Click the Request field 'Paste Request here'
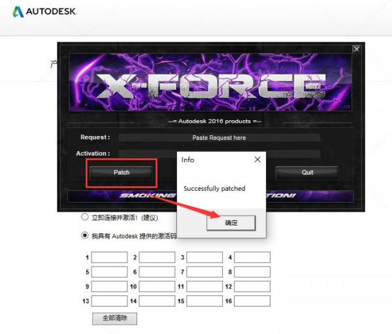Screen dimensions: 392x334 [220, 138]
